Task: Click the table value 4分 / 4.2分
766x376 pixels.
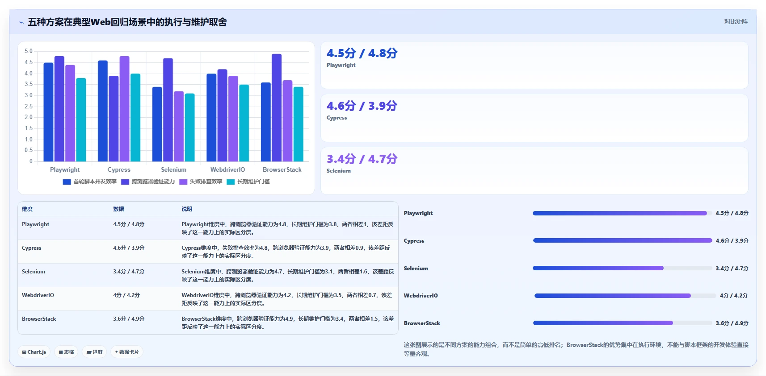Action: pos(126,295)
